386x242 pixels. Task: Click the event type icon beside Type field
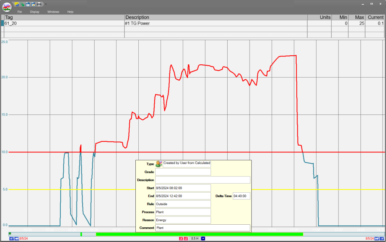(159, 164)
